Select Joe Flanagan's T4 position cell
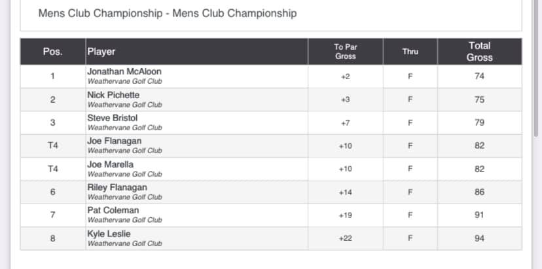Viewport: 542px width, 269px height. pos(53,146)
